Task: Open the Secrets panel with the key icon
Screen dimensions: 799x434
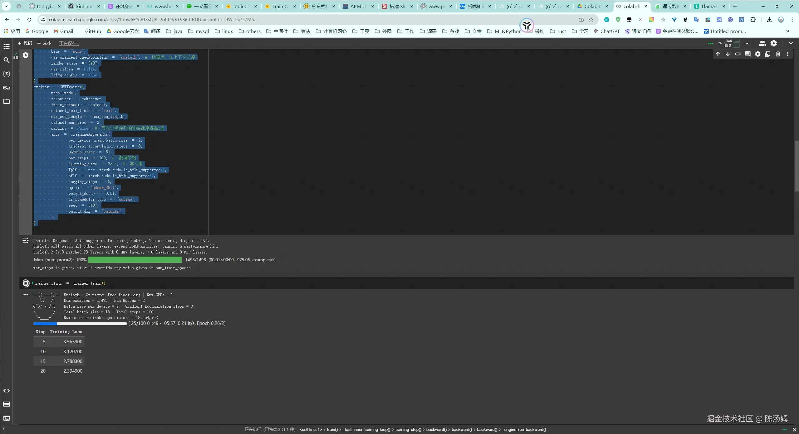Action: tap(7, 88)
